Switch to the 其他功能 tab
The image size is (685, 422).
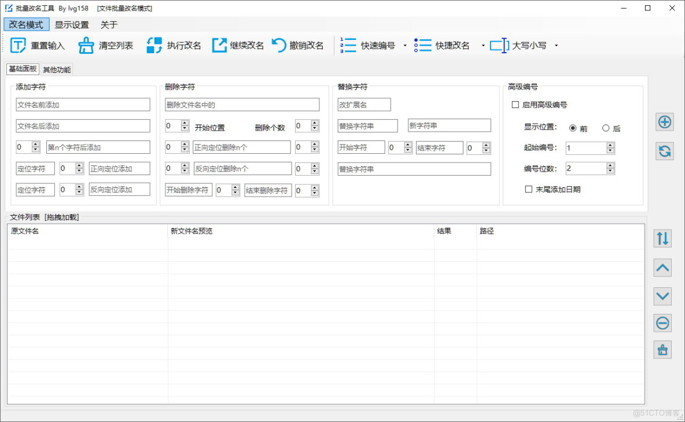tap(56, 69)
